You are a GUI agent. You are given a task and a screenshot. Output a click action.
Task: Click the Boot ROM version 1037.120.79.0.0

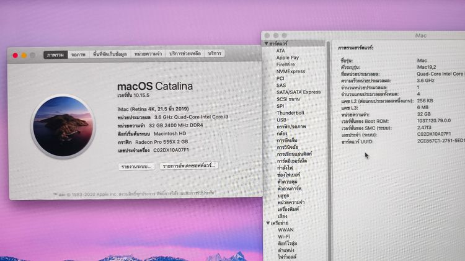pos(434,121)
